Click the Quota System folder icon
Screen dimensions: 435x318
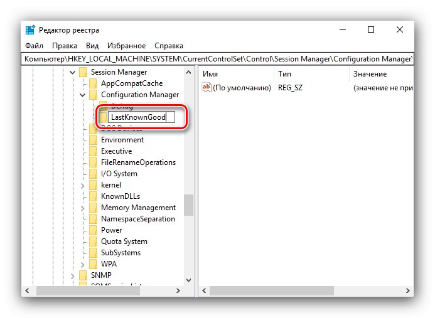click(93, 242)
